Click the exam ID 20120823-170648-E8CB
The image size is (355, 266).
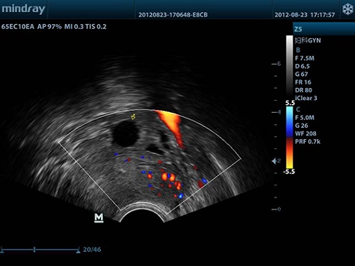tap(173, 15)
